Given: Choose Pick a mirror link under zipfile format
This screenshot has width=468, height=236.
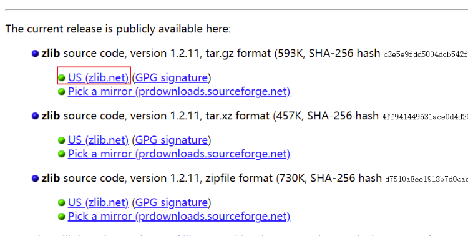Looking at the screenshot, I should pyautogui.click(x=179, y=216).
